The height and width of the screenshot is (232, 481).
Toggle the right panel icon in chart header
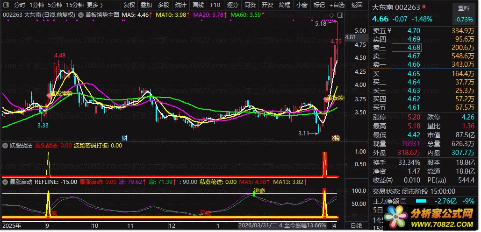click(x=340, y=15)
